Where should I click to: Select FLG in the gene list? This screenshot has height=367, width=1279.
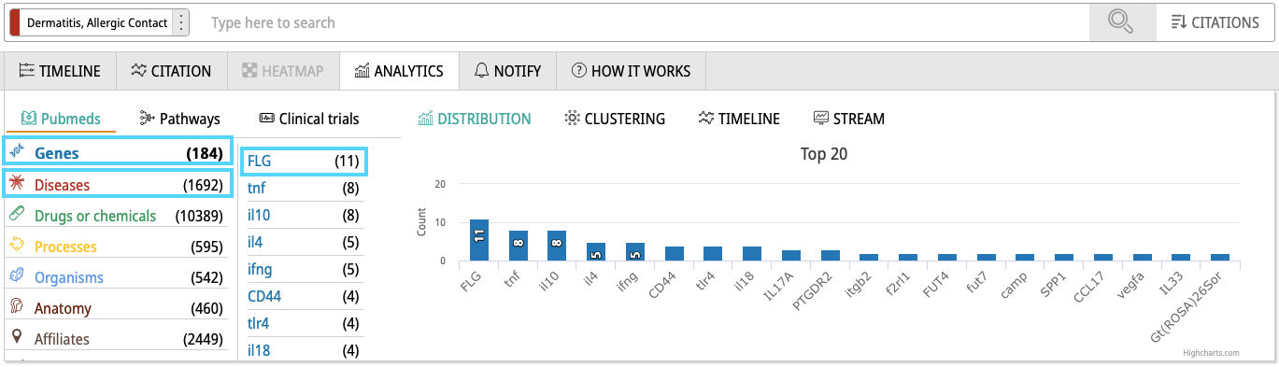pos(304,162)
